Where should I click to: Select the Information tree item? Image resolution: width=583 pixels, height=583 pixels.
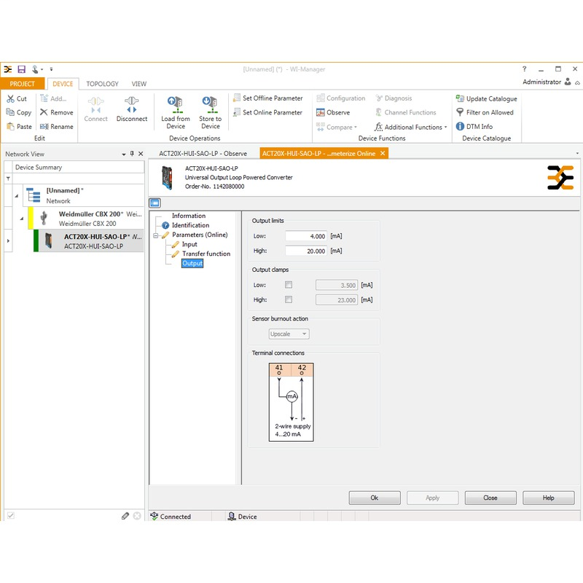tap(189, 216)
